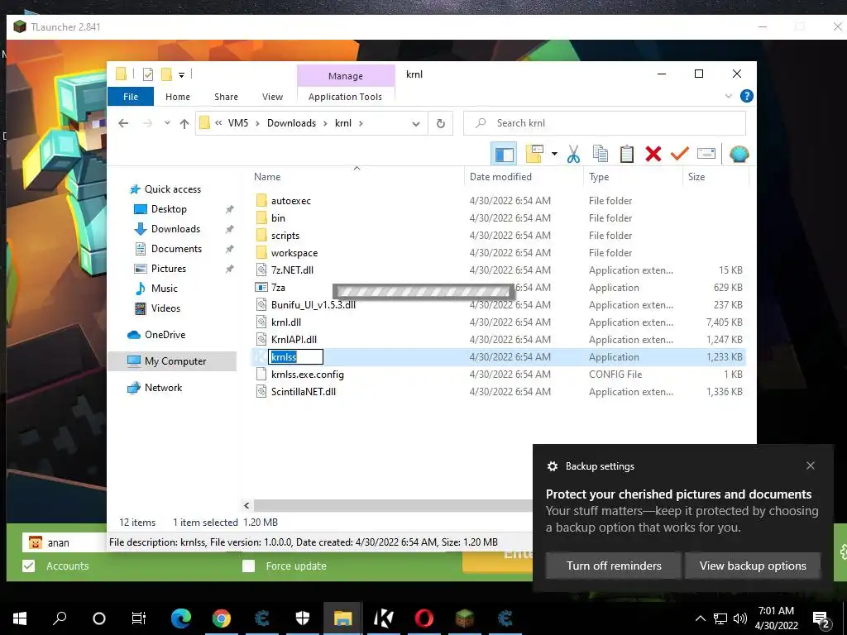Open the View ribbon tab
The image size is (847, 635).
272,97
